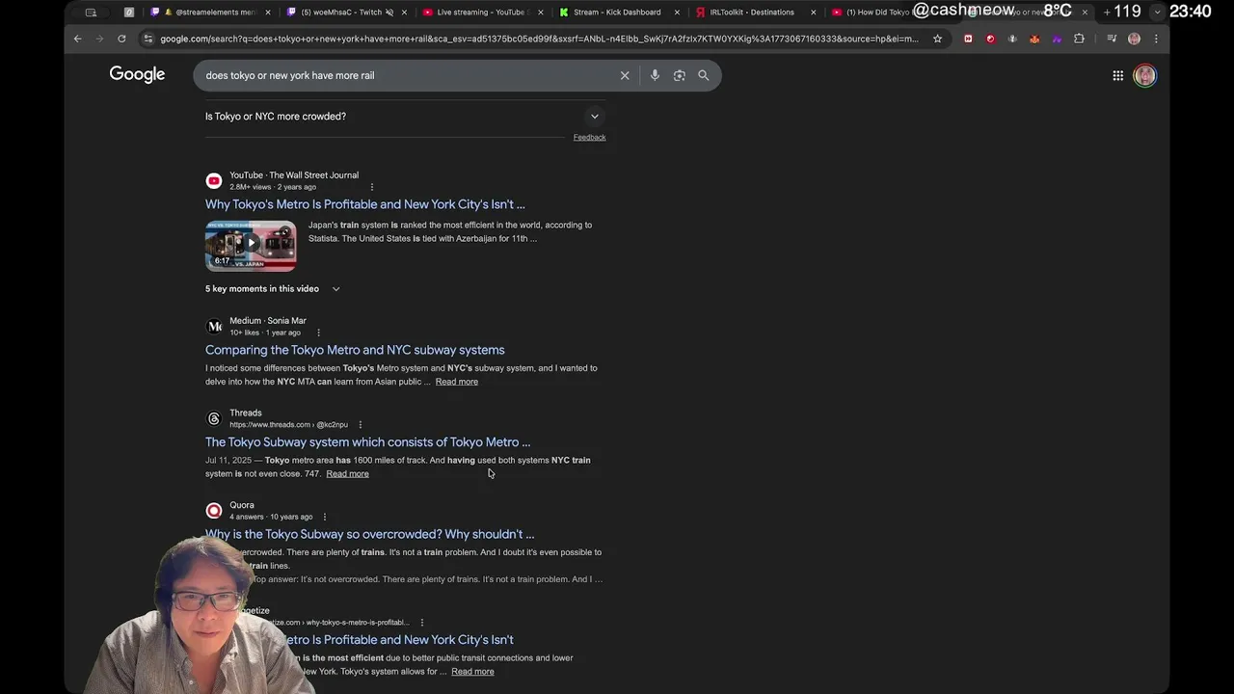1234x694 pixels.
Task: Click the Feedback link
Action: point(589,137)
